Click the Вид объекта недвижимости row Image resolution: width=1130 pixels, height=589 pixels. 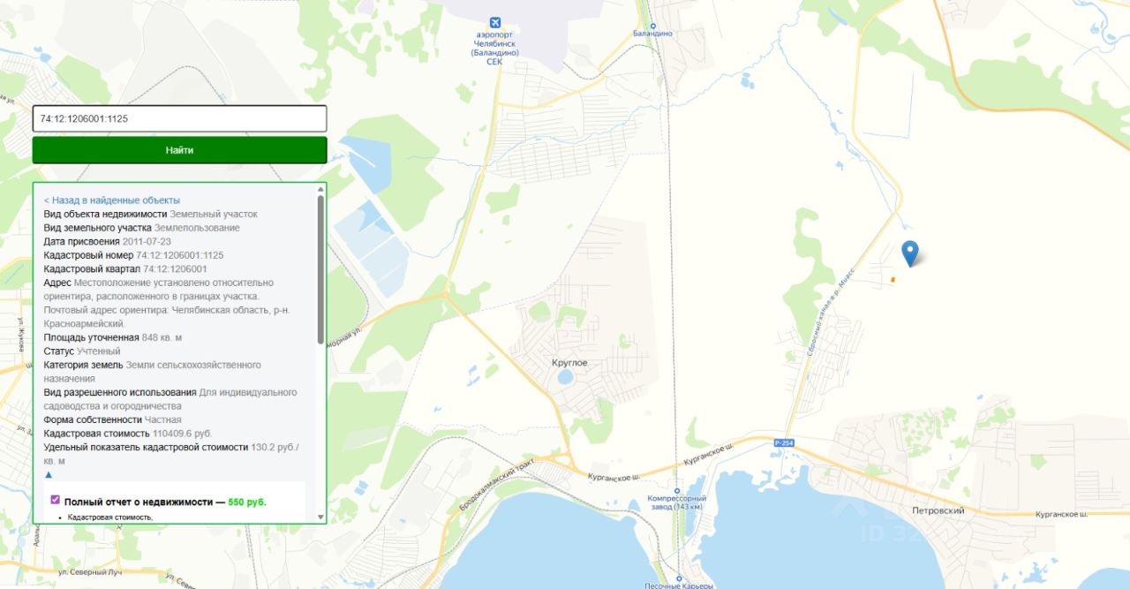pyautogui.click(x=151, y=214)
